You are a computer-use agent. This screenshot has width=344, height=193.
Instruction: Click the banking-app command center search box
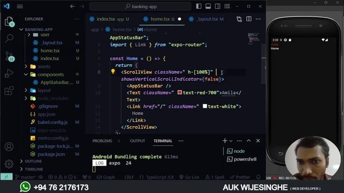coord(140,6)
